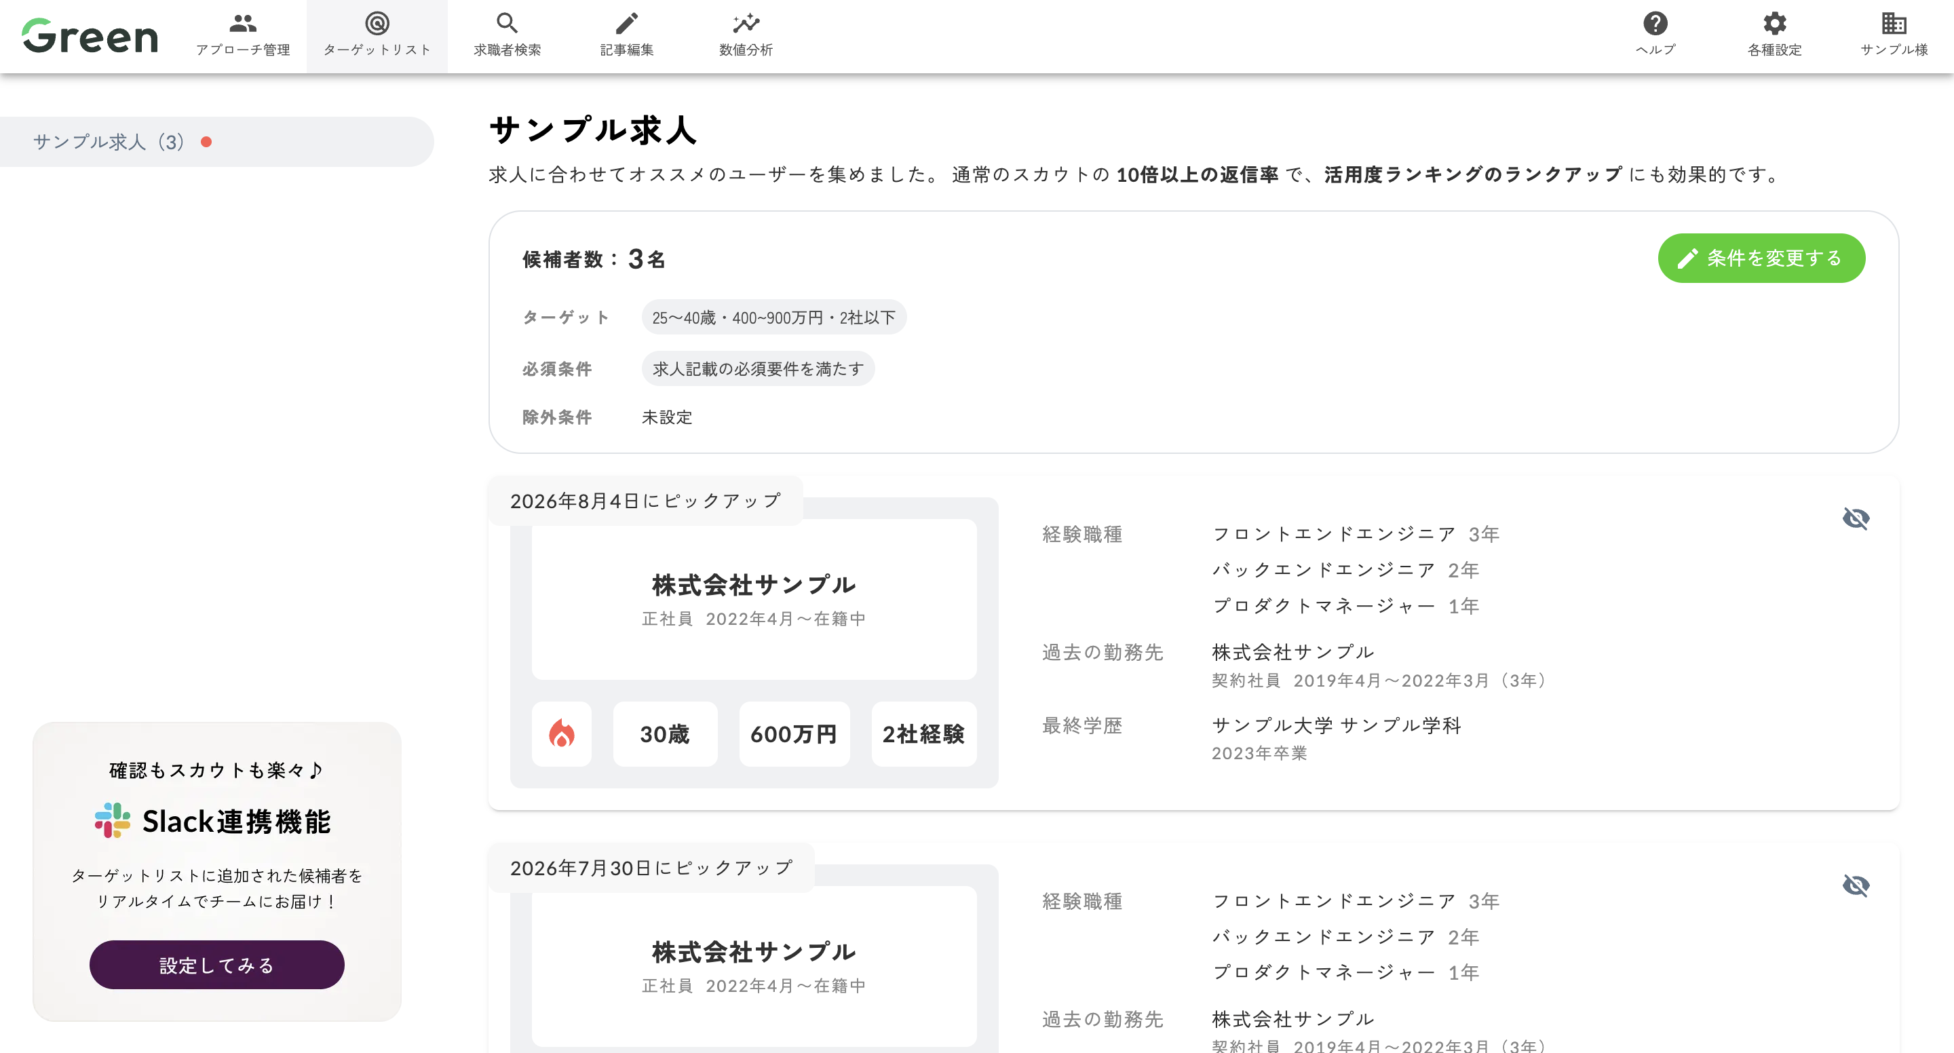Image resolution: width=1954 pixels, height=1053 pixels.
Task: Click 条件を変更する button
Action: tap(1761, 258)
